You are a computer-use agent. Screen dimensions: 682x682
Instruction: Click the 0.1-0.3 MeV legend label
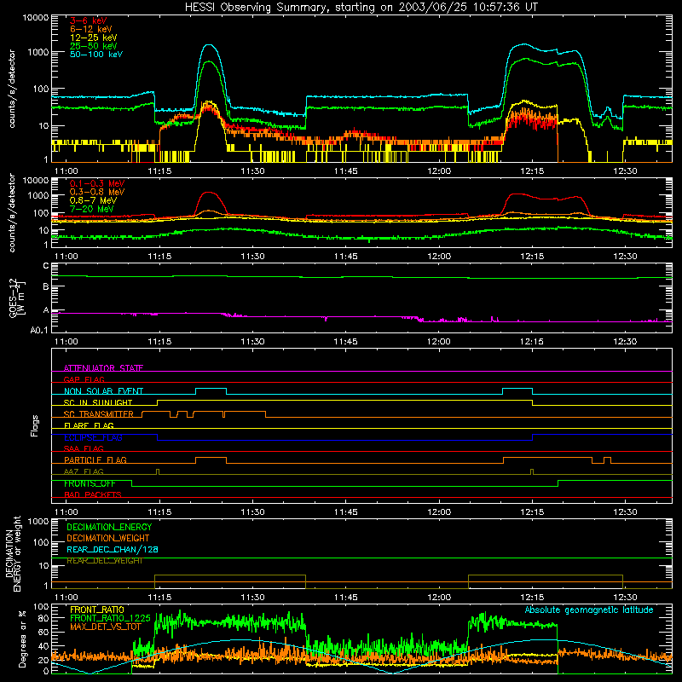pos(97,183)
